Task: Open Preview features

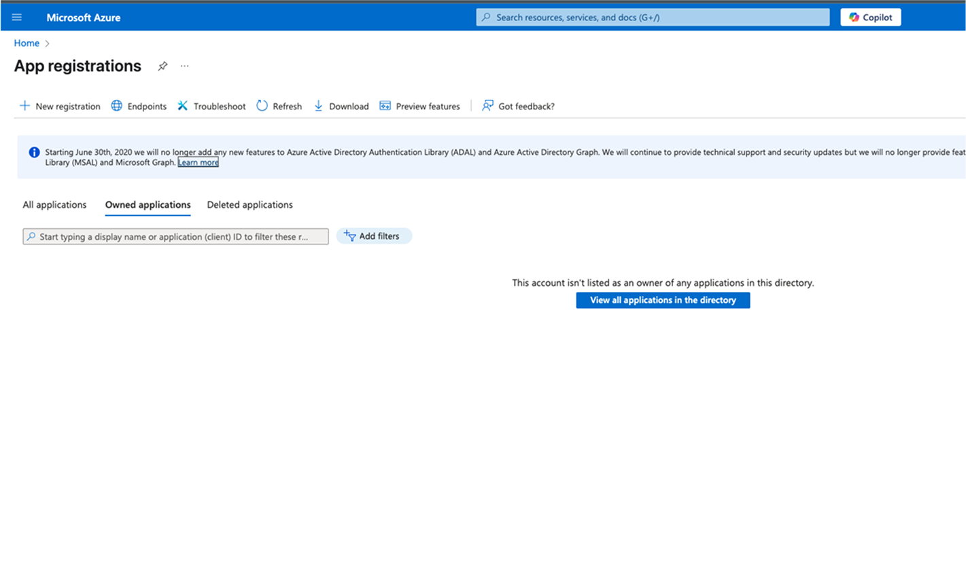Action: click(419, 106)
